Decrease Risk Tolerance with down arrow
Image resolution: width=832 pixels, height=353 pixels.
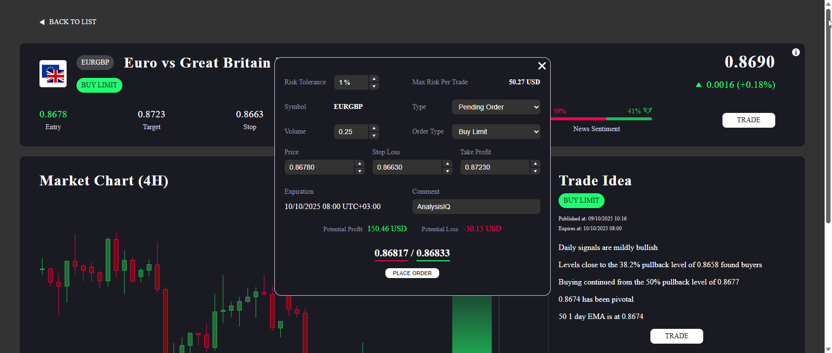374,86
